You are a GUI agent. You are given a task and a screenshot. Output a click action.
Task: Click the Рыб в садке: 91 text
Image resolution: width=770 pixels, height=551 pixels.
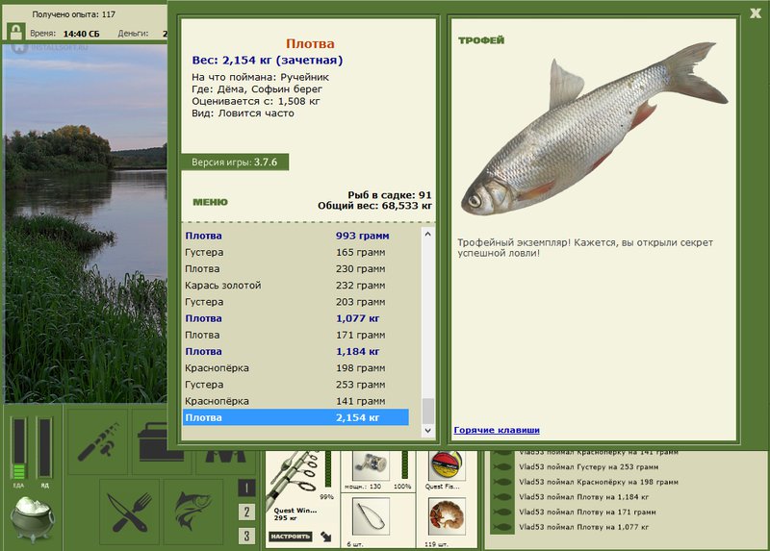(x=390, y=195)
